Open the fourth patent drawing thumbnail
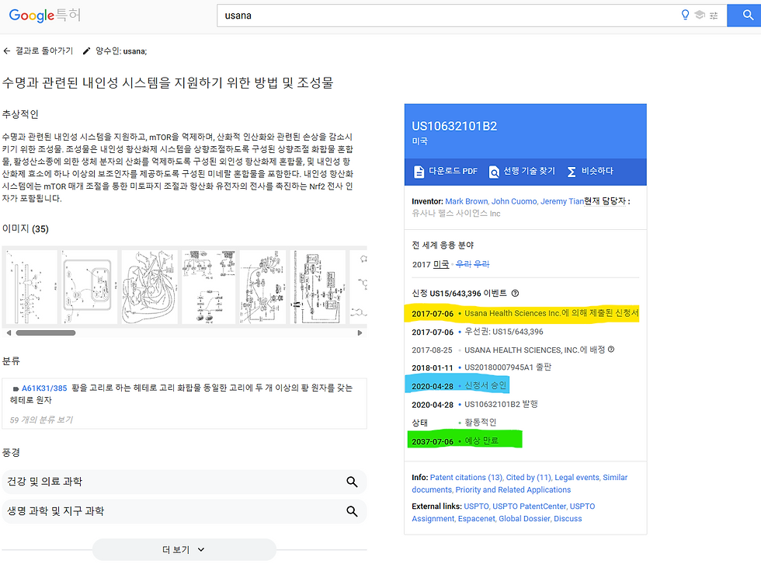Screen dimensions: 761x571 [x=209, y=287]
